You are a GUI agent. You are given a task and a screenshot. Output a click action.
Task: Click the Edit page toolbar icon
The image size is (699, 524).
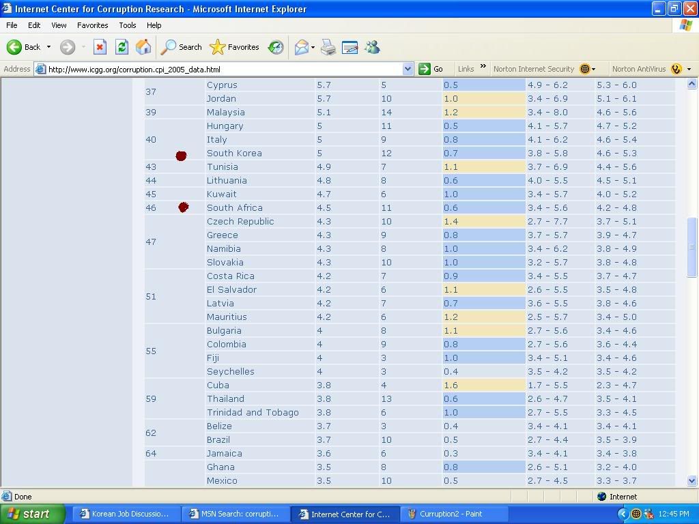349,47
